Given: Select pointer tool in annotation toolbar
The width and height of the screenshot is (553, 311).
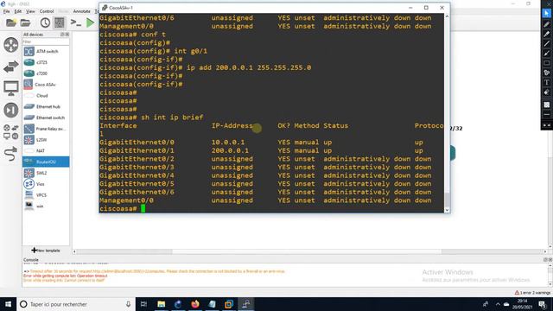Looking at the screenshot, I should click(x=547, y=14).
